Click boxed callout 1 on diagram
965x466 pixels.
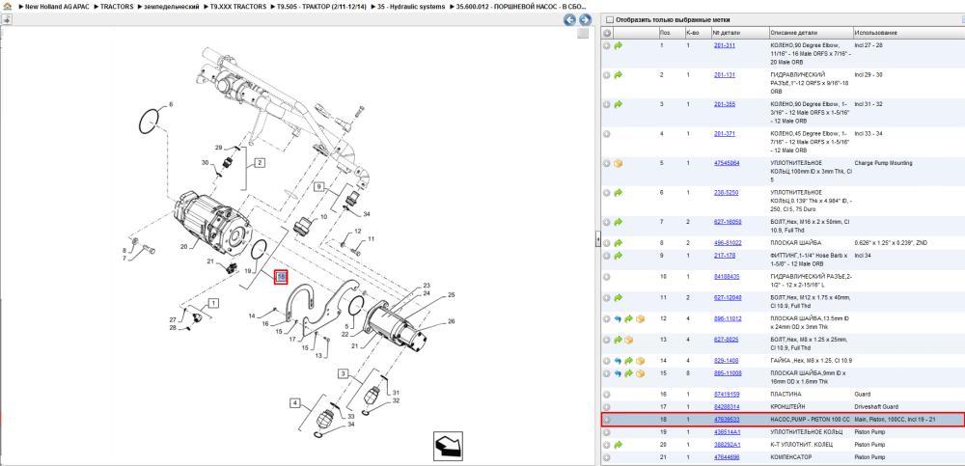coord(213,303)
